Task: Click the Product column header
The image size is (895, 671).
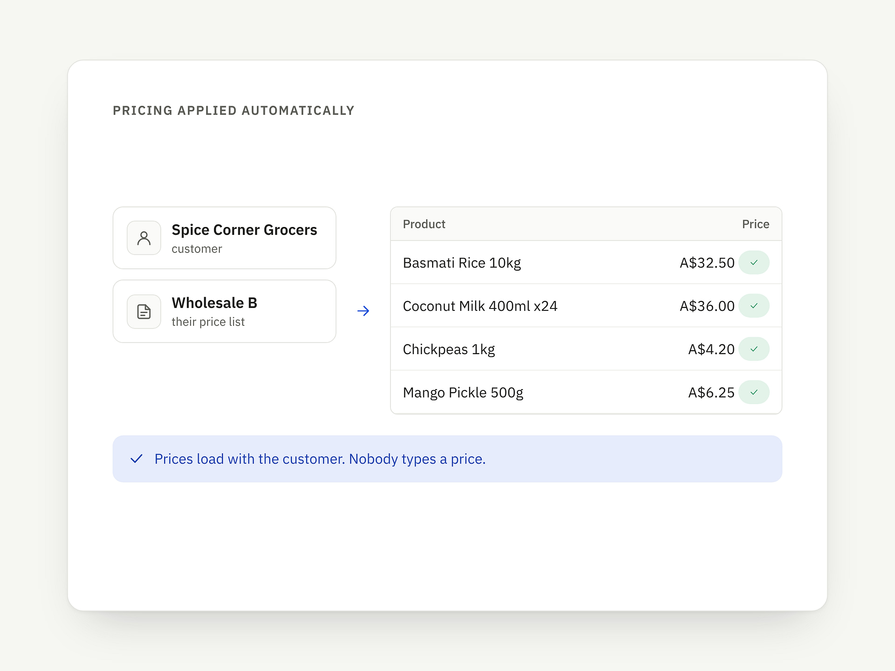Action: pos(424,224)
